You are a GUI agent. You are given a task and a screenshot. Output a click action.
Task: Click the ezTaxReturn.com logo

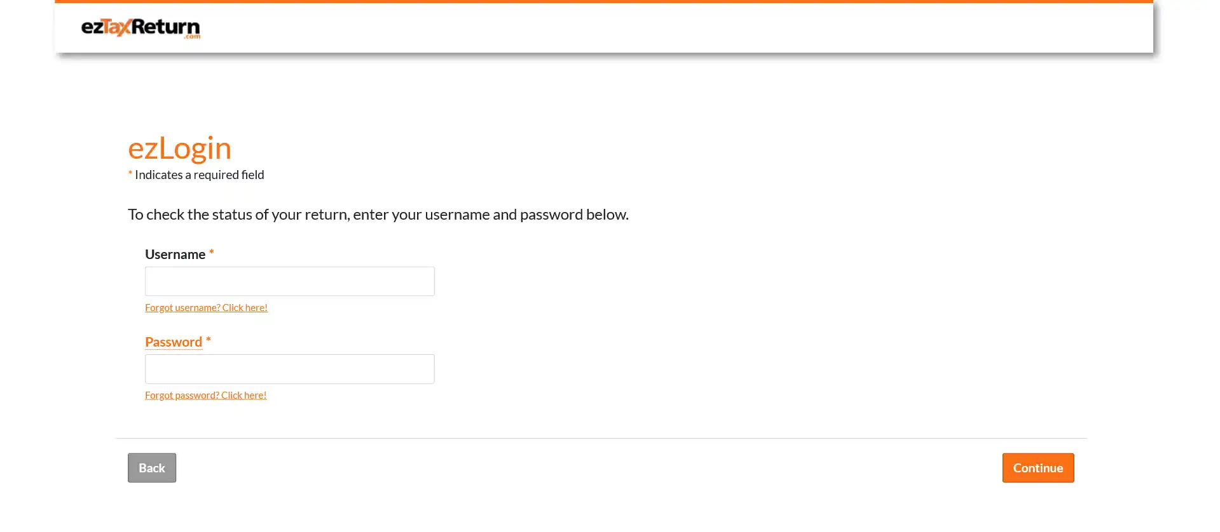tap(141, 27)
